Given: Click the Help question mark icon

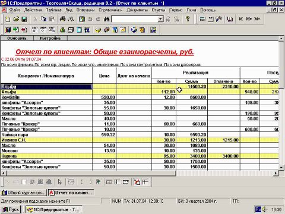Looking at the screenshot, I should click(188, 19).
